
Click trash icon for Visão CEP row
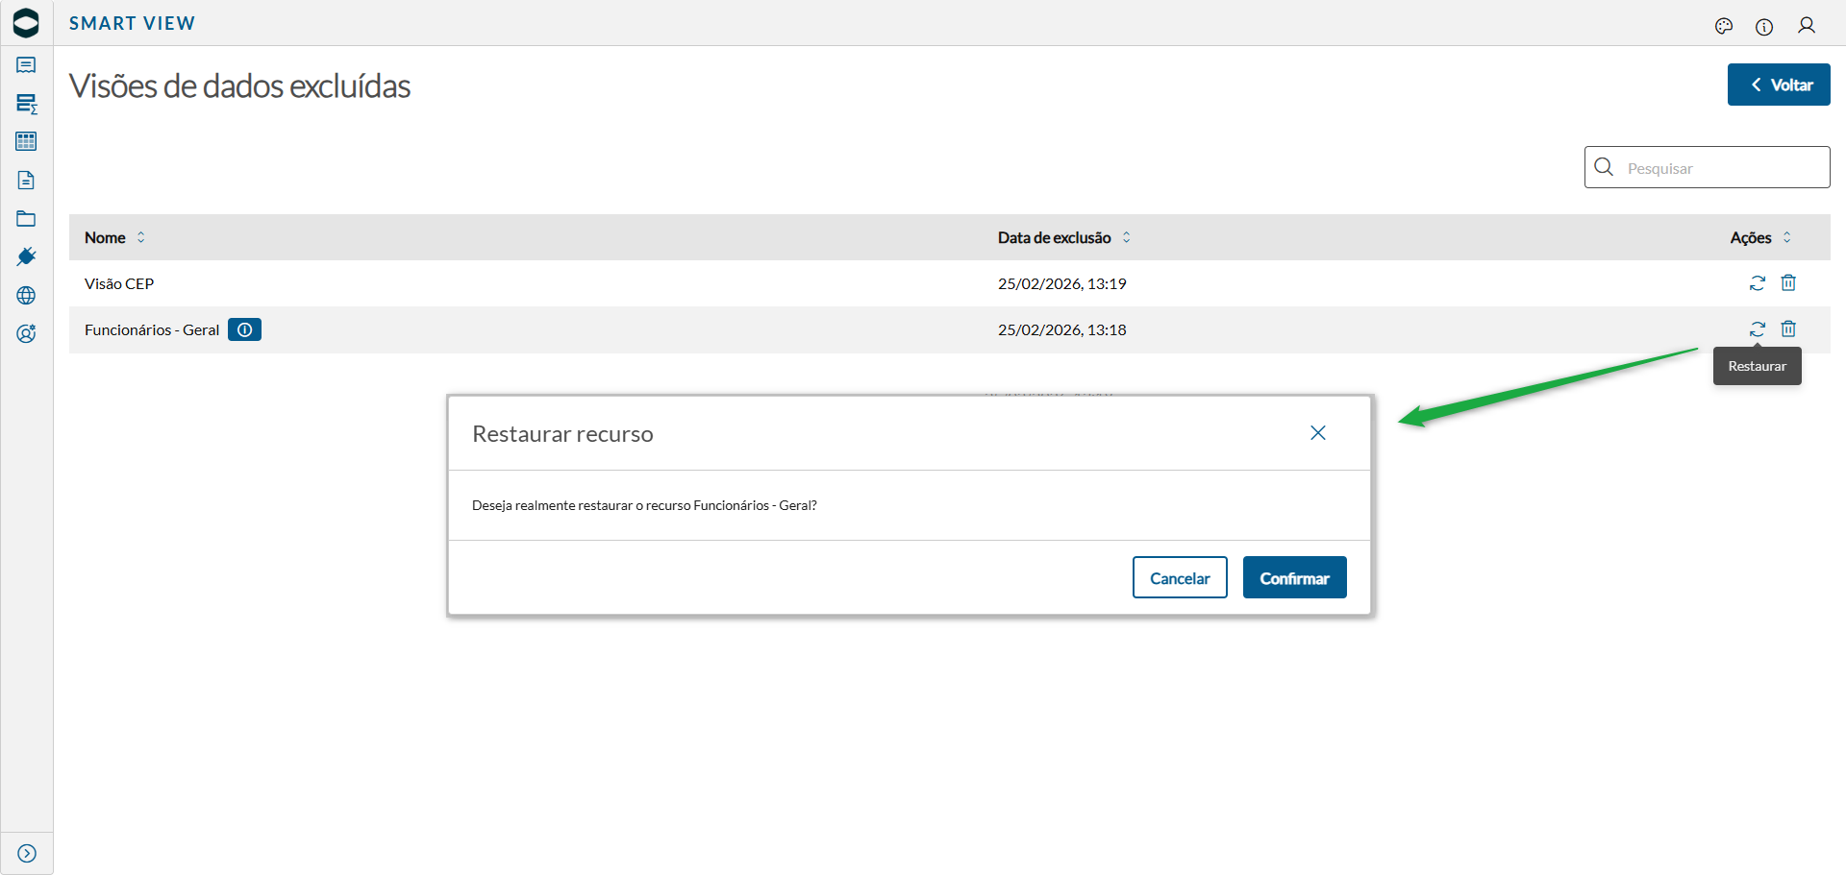[1788, 283]
